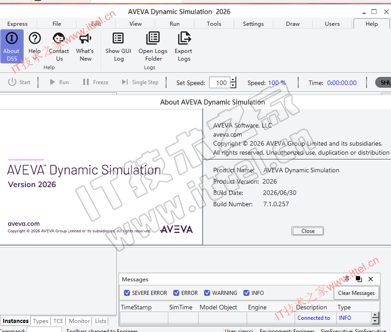Click the Description column header

(316, 307)
